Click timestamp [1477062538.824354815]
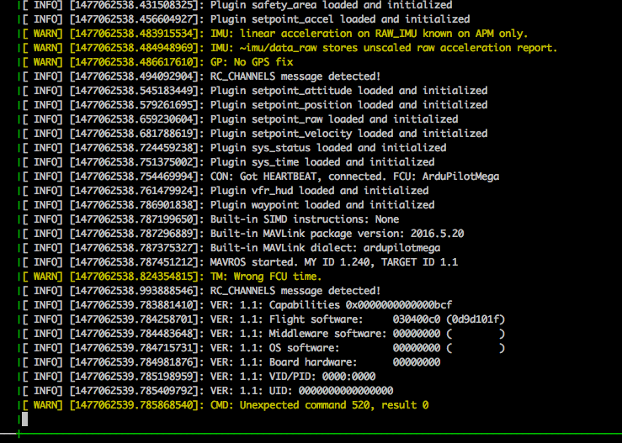 (134, 277)
